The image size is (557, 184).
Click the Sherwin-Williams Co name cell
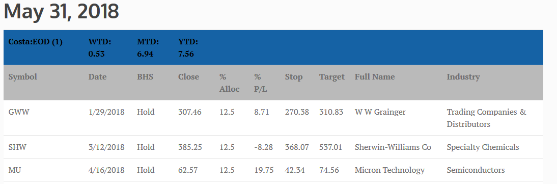(x=393, y=147)
